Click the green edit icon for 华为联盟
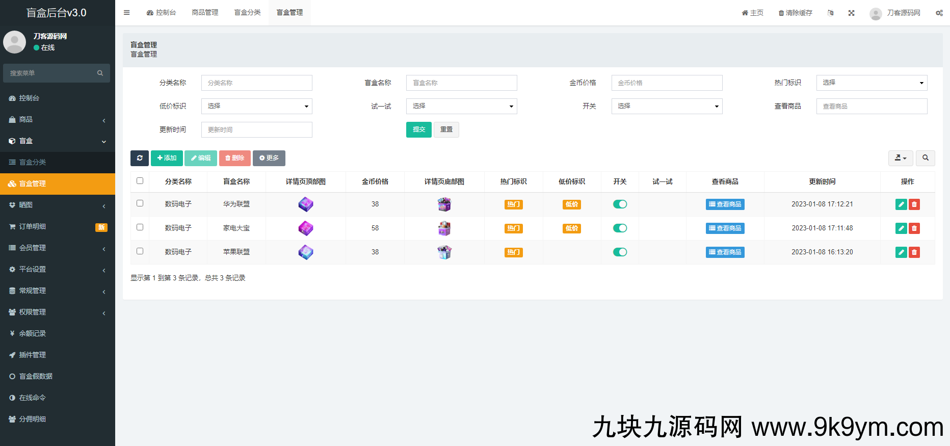Image resolution: width=950 pixels, height=446 pixels. pos(901,204)
